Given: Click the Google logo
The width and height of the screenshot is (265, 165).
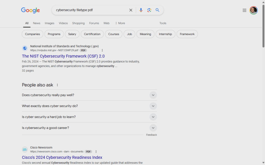Looking at the screenshot, I should (31, 10).
